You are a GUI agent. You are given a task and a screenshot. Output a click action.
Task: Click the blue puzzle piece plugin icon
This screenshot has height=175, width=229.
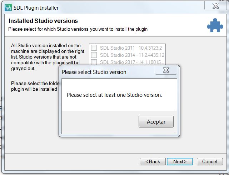coord(215,25)
